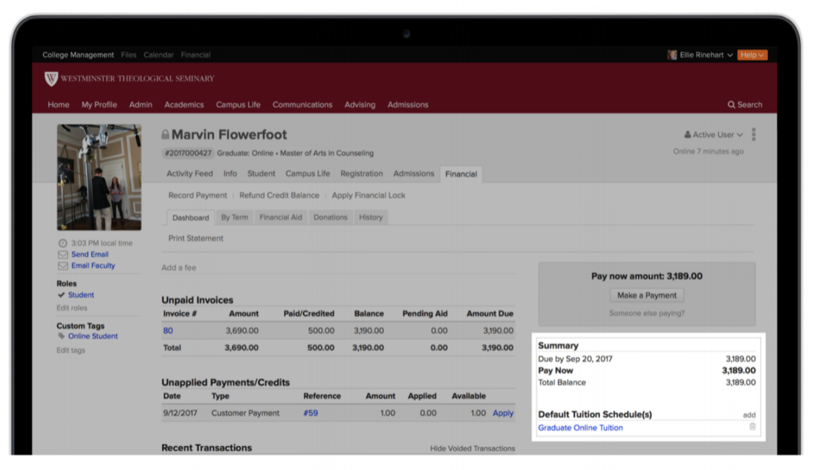Switch to the Student profile tab
816x470 pixels.
(261, 173)
